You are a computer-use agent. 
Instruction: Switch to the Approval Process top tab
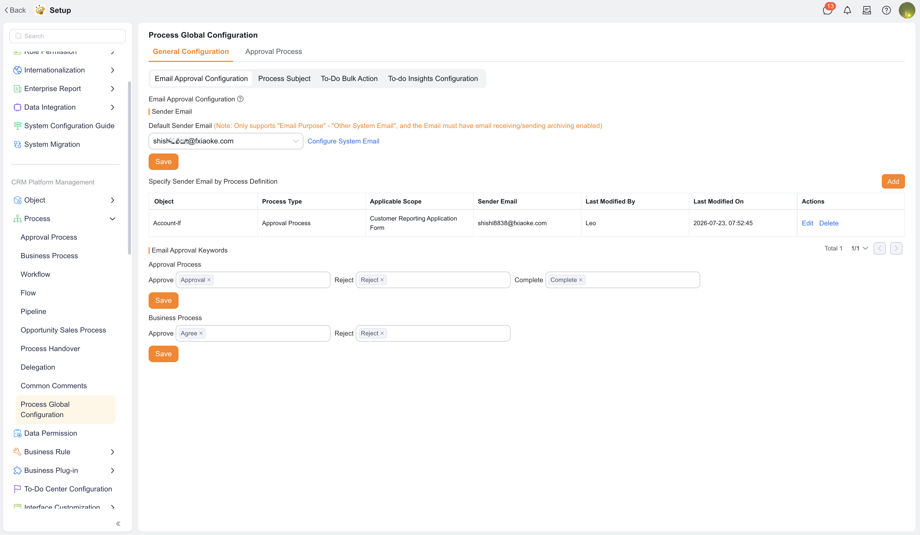click(x=273, y=51)
